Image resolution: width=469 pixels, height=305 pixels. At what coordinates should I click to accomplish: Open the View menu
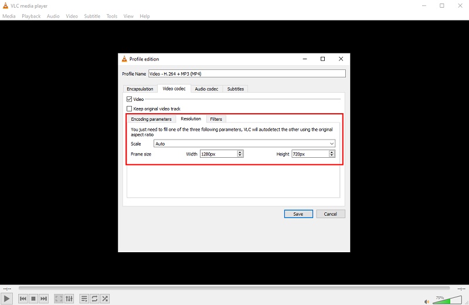128,16
